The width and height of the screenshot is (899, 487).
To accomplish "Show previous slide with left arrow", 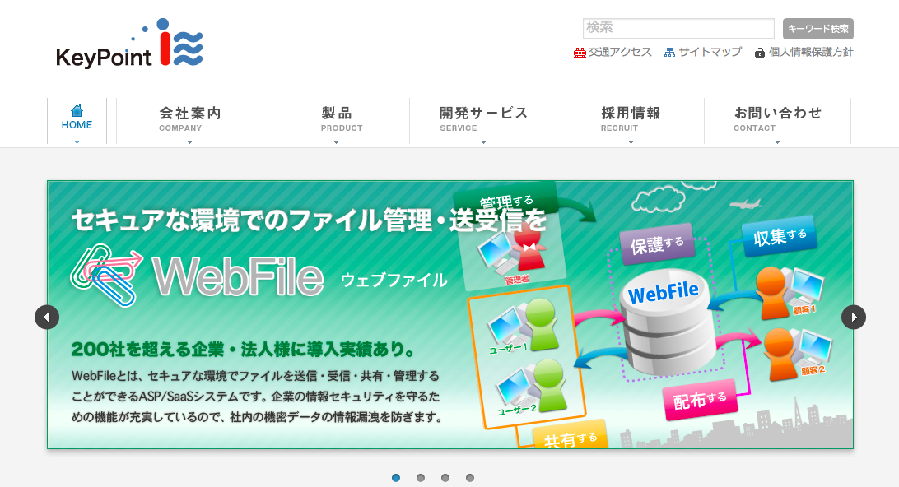I will pyautogui.click(x=47, y=317).
